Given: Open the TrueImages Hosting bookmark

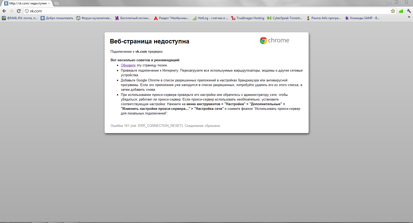Looking at the screenshot, I should pos(248,18).
